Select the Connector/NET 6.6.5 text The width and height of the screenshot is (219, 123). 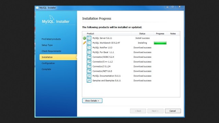click(102, 71)
